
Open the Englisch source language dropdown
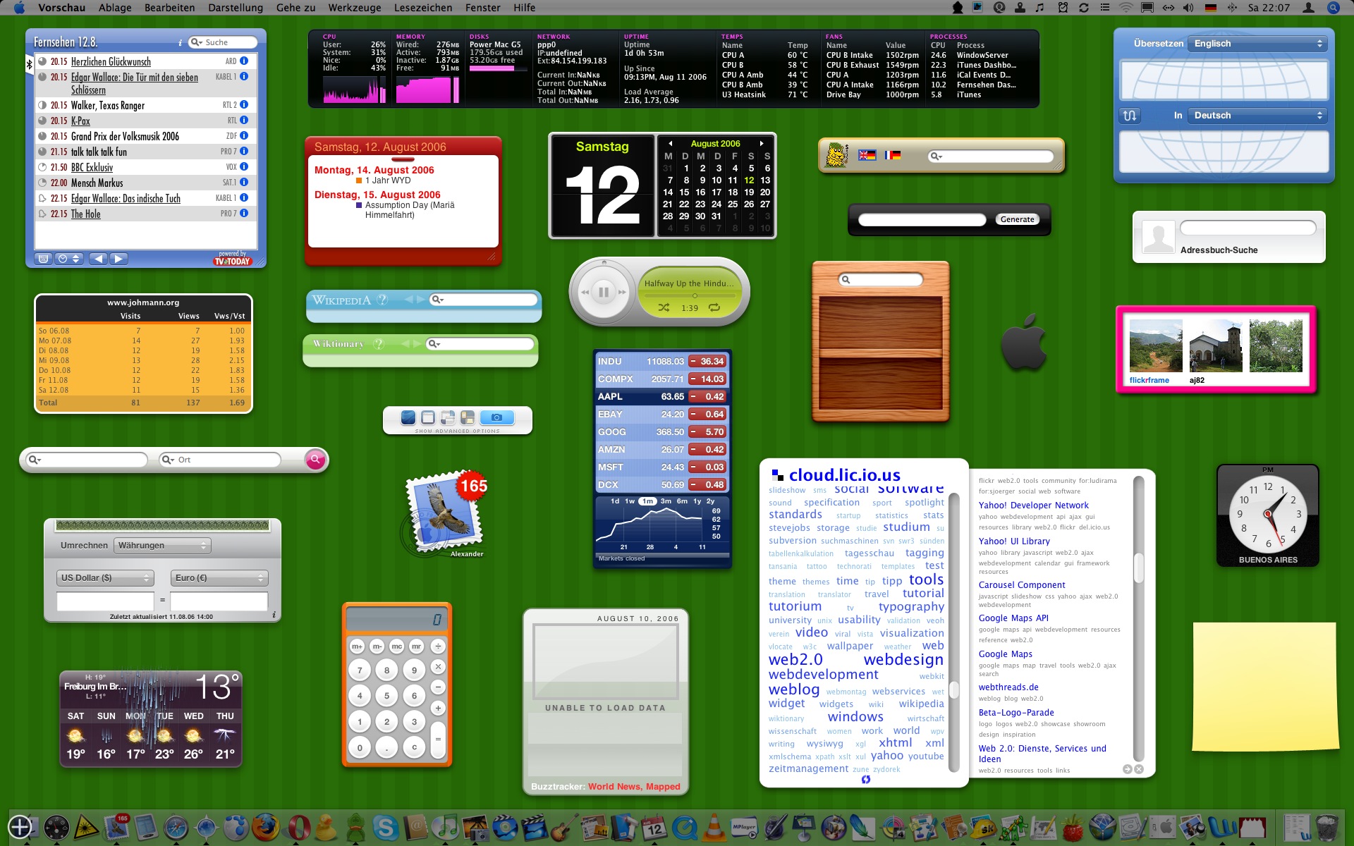(x=1257, y=44)
